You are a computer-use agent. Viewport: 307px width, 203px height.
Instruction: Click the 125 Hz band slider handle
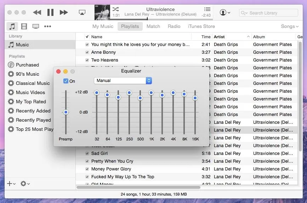(x=118, y=97)
